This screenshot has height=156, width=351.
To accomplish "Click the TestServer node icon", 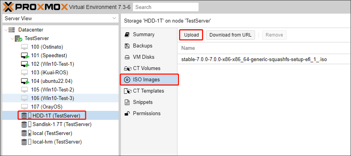I will 18,39.
